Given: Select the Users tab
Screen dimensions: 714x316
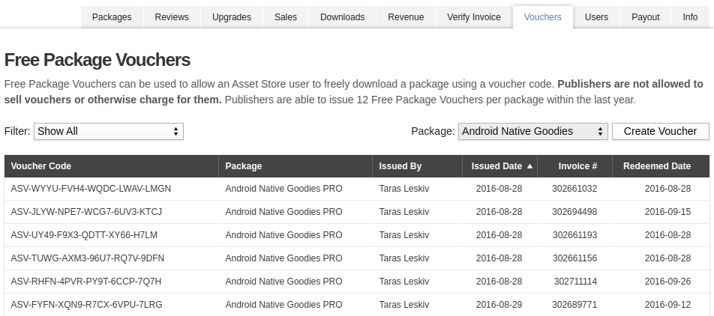Looking at the screenshot, I should [x=596, y=17].
